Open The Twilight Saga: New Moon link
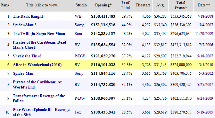 39,34
